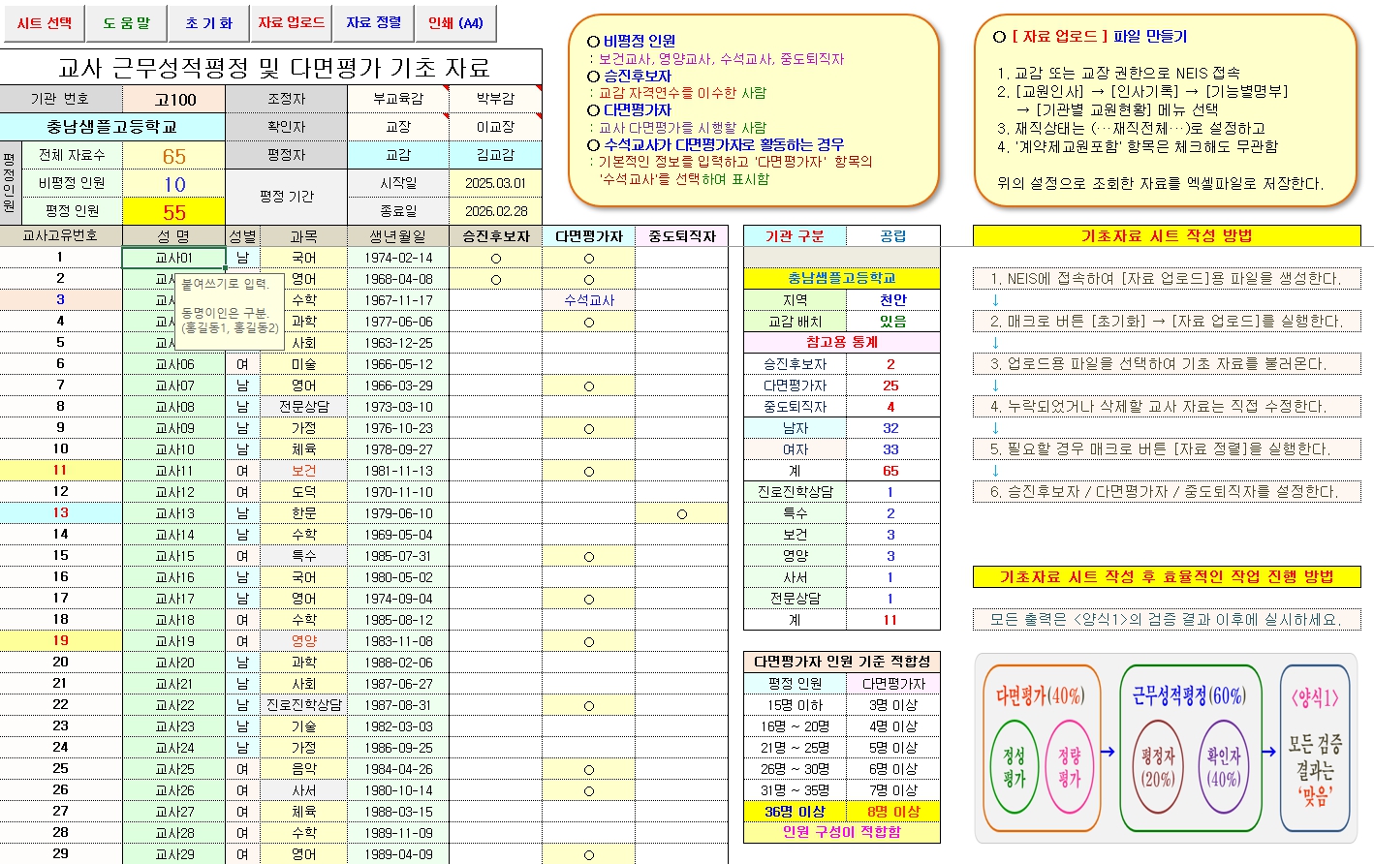
Task: Click the 진로진학상담 subject cell of 교사22
Action: click(x=303, y=705)
